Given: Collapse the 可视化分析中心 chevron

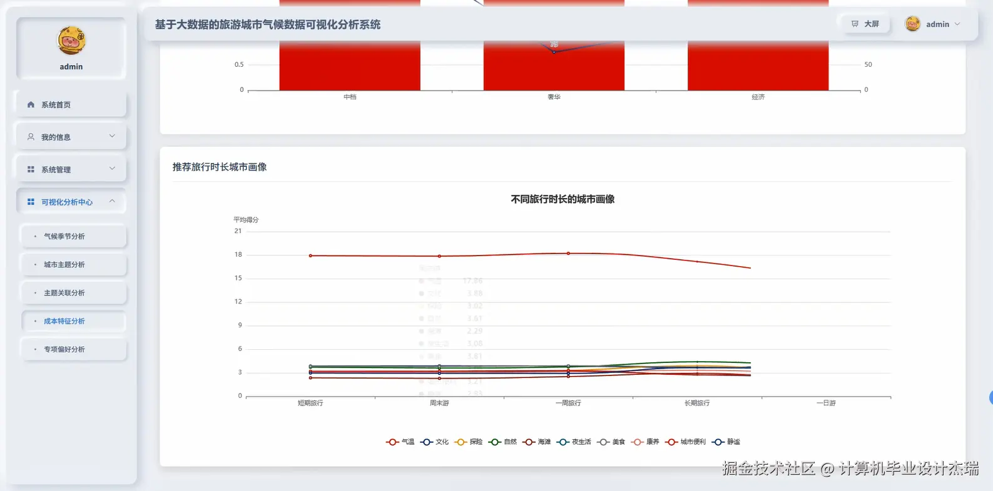Looking at the screenshot, I should (112, 201).
